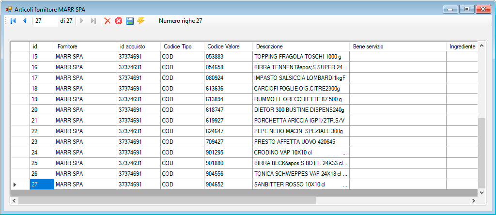Click the last record arrow
Image resolution: width=496 pixels, height=215 pixels.
pos(93,21)
